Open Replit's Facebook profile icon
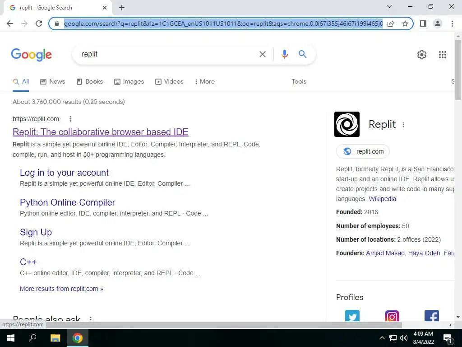 [432, 316]
